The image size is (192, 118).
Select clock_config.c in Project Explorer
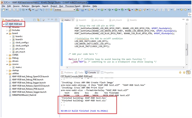tap(22, 43)
